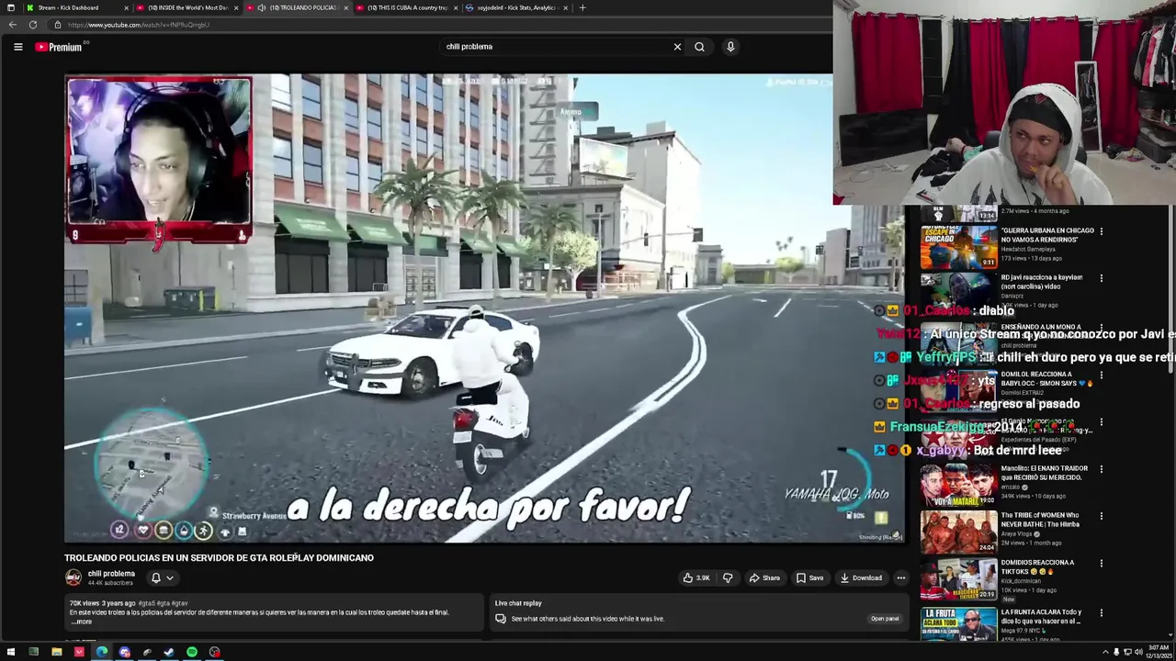The width and height of the screenshot is (1176, 661).
Task: Dislike the video with thumbs down
Action: [728, 577]
